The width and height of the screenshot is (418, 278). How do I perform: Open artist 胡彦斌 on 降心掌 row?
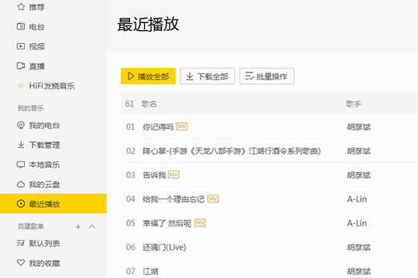click(358, 151)
